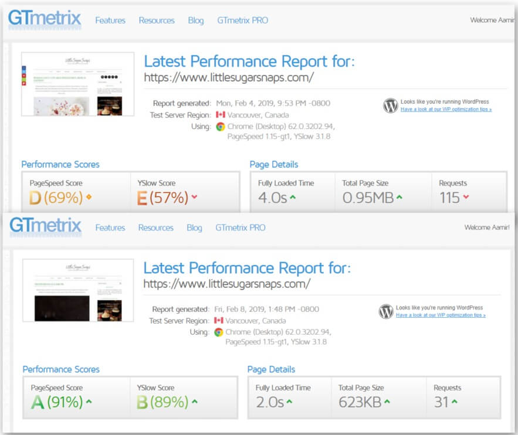Image resolution: width=518 pixels, height=435 pixels.
Task: Click the littlesugarsnaps.com URL in Feb 4 report
Action: pyautogui.click(x=229, y=77)
